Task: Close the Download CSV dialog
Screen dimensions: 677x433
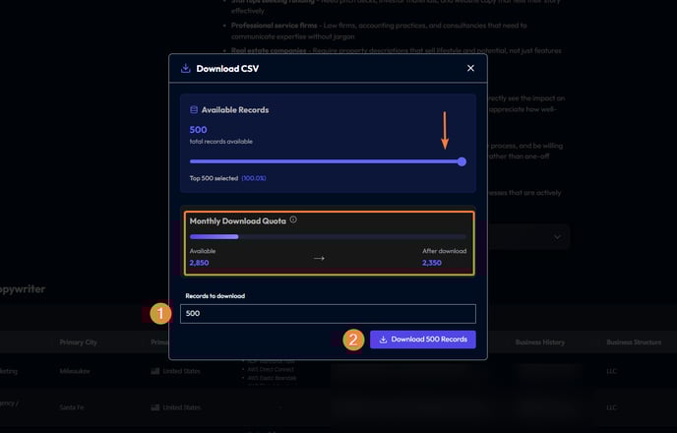Action: 470,68
